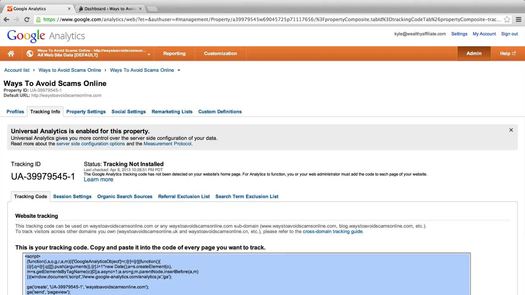The image size is (525, 295).
Task: Go to the Account list breadcrumb
Action: pyautogui.click(x=17, y=70)
